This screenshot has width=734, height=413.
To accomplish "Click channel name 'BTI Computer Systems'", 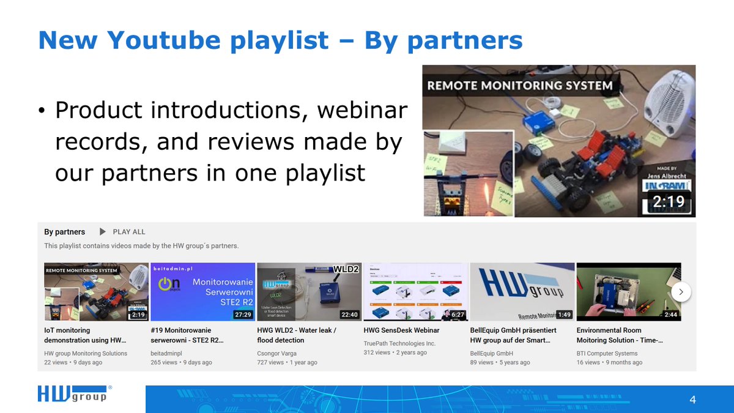I will [x=607, y=353].
